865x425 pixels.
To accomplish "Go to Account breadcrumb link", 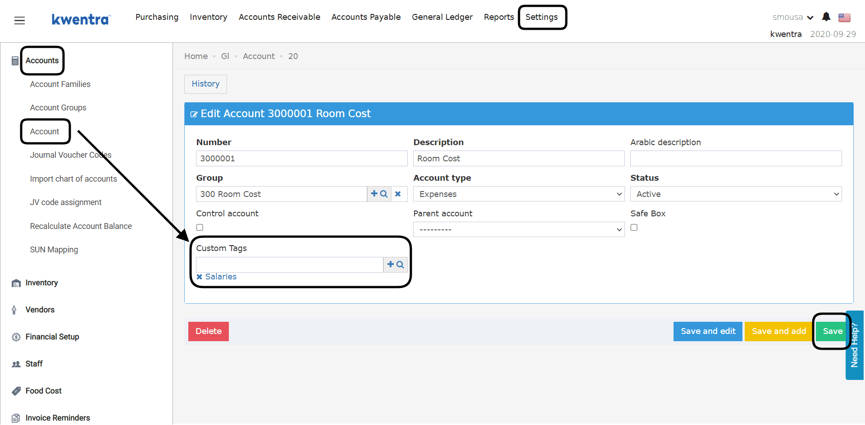I will pyautogui.click(x=259, y=56).
